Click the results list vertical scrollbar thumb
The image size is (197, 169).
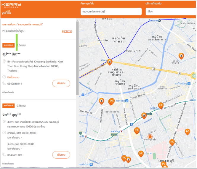77,58
